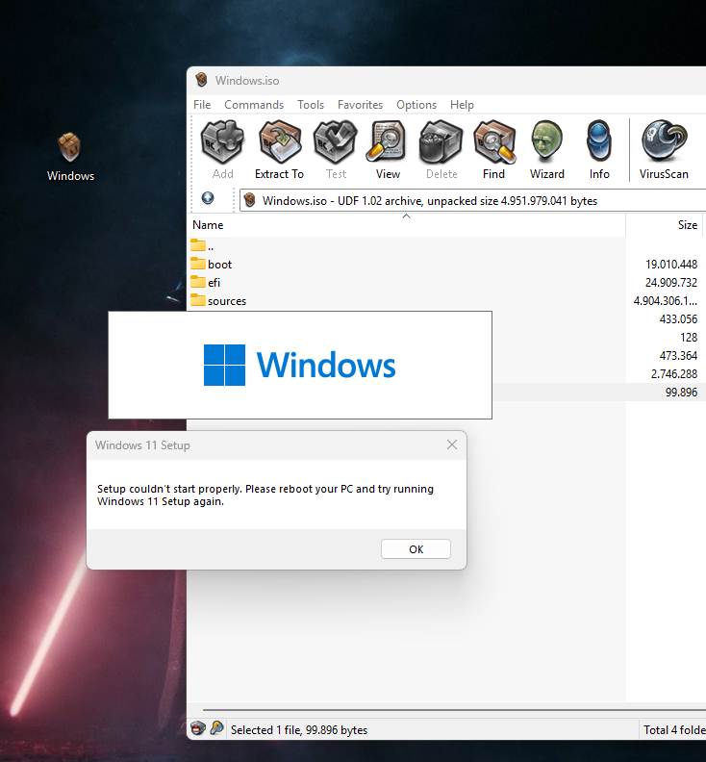The height and width of the screenshot is (762, 706).
Task: Click "Selected 1 file, 99.896 bytes" status text
Action: point(299,730)
